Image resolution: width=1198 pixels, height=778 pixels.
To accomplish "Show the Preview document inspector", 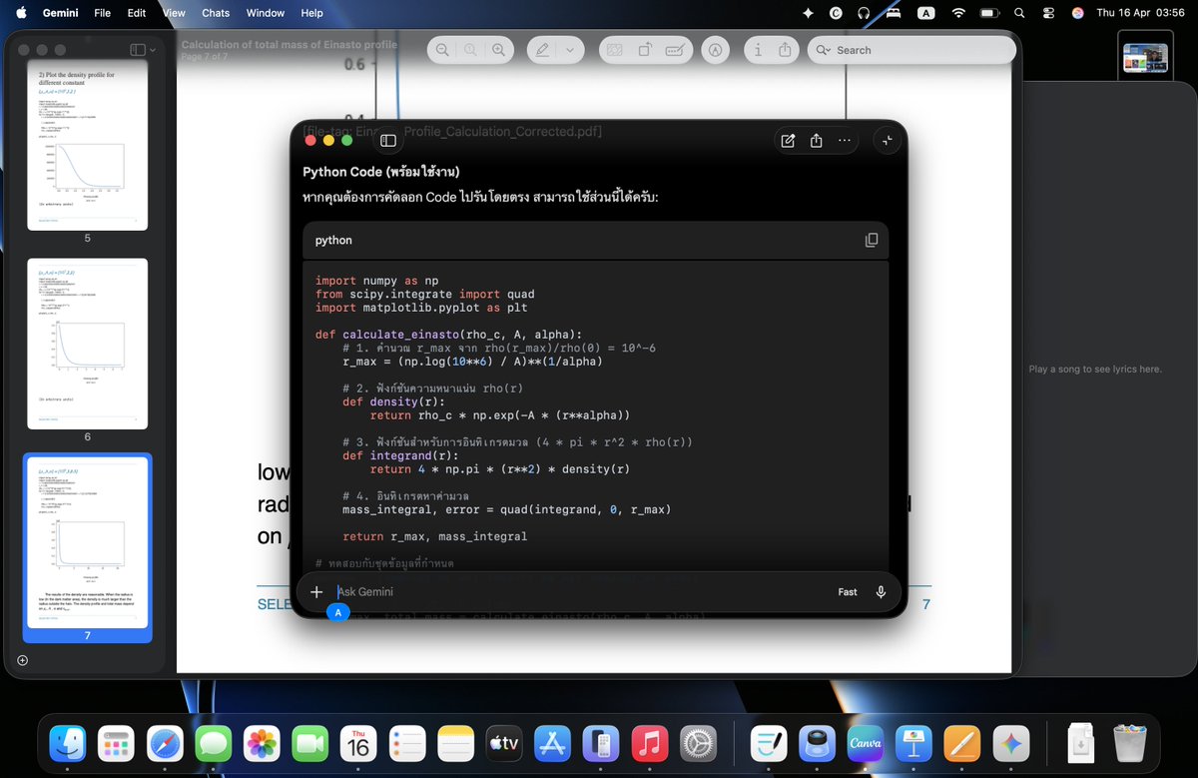I will (x=758, y=50).
